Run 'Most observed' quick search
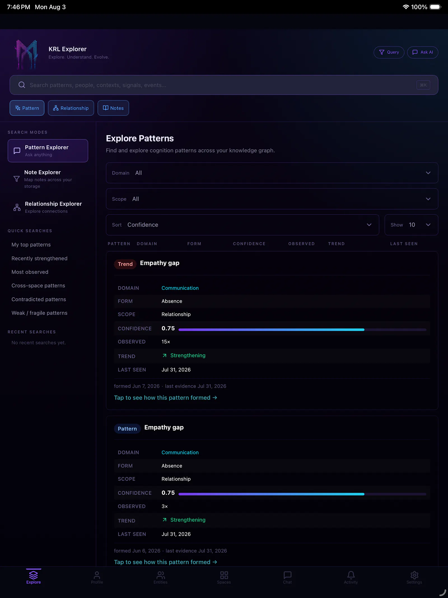The width and height of the screenshot is (448, 598). (30, 272)
